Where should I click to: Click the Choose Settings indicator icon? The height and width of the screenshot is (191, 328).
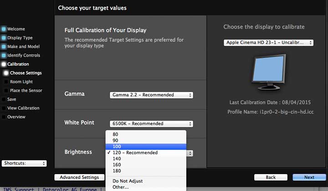click(x=6, y=73)
